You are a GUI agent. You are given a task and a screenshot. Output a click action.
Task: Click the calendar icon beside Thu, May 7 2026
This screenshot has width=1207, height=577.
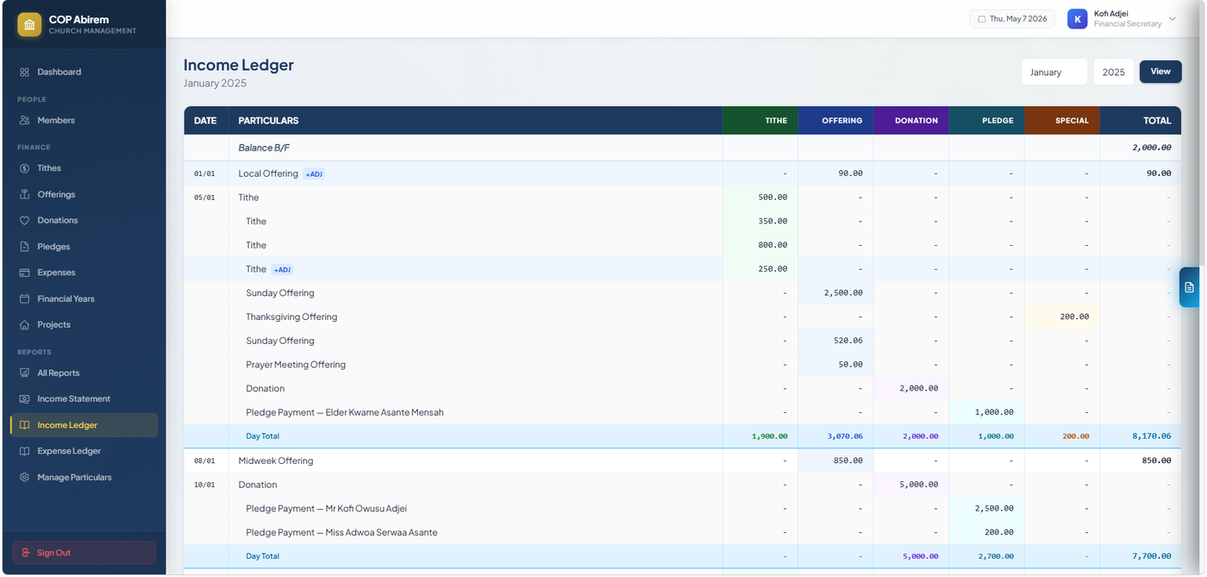click(x=982, y=19)
